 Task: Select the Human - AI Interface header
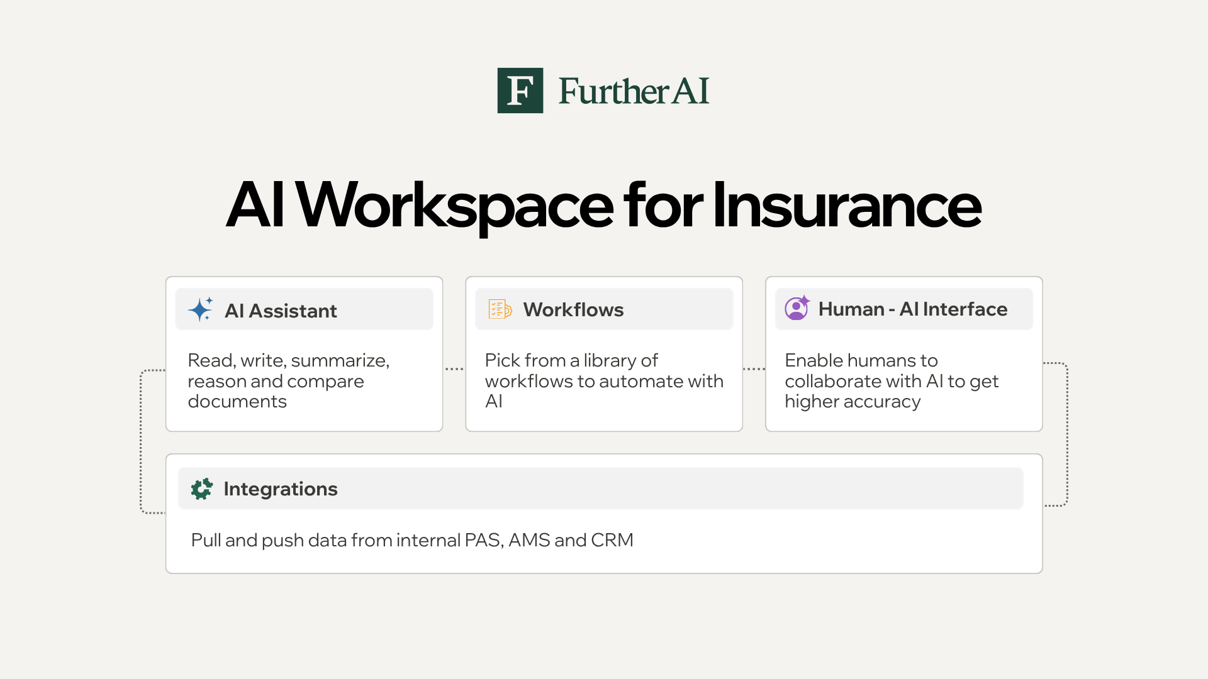point(912,309)
